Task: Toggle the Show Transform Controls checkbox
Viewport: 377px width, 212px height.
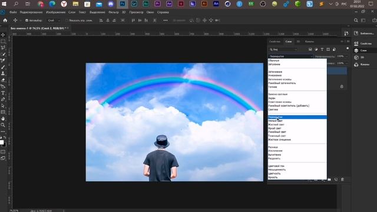Action: pyautogui.click(x=67, y=21)
